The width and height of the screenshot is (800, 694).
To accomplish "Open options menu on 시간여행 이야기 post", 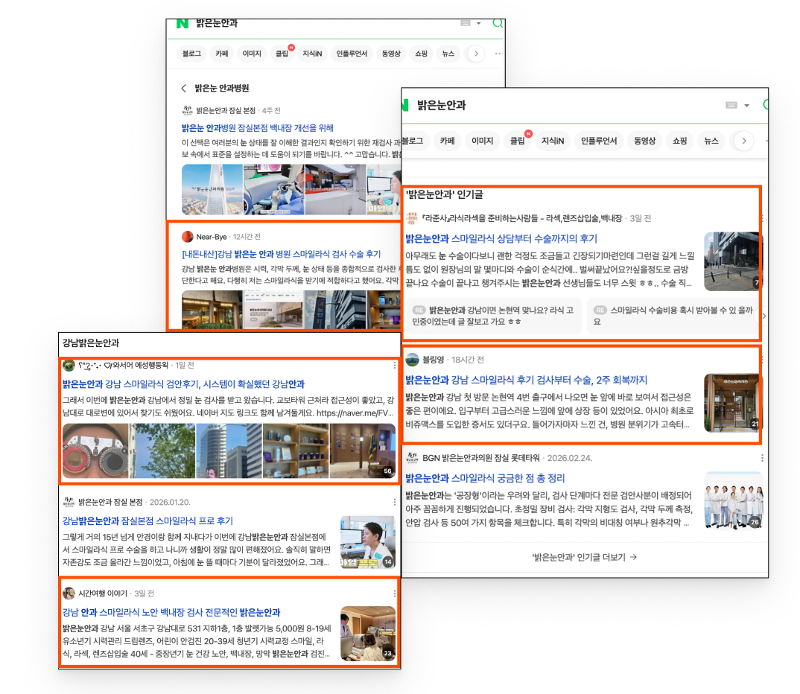I will 395,593.
